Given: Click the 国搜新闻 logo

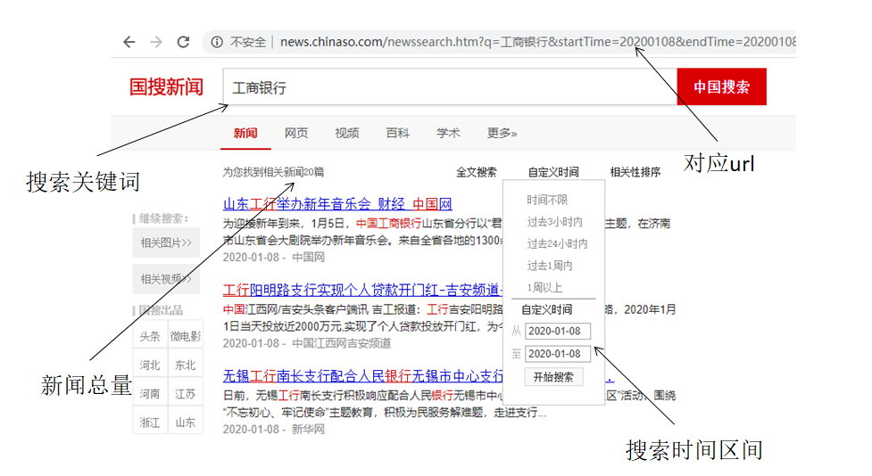Looking at the screenshot, I should click(x=166, y=87).
